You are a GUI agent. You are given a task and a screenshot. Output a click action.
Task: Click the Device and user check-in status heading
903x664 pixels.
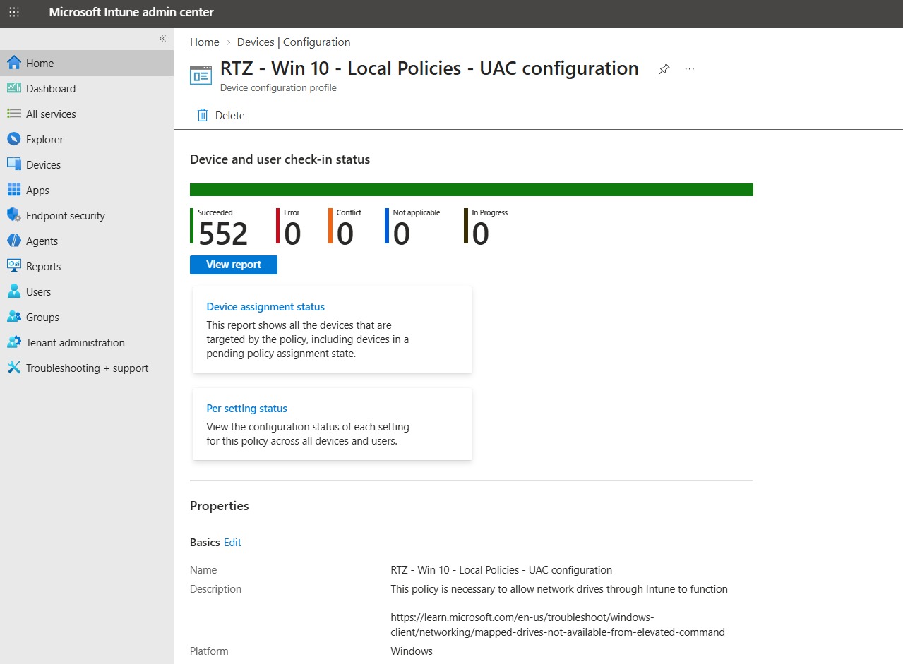[x=280, y=159]
